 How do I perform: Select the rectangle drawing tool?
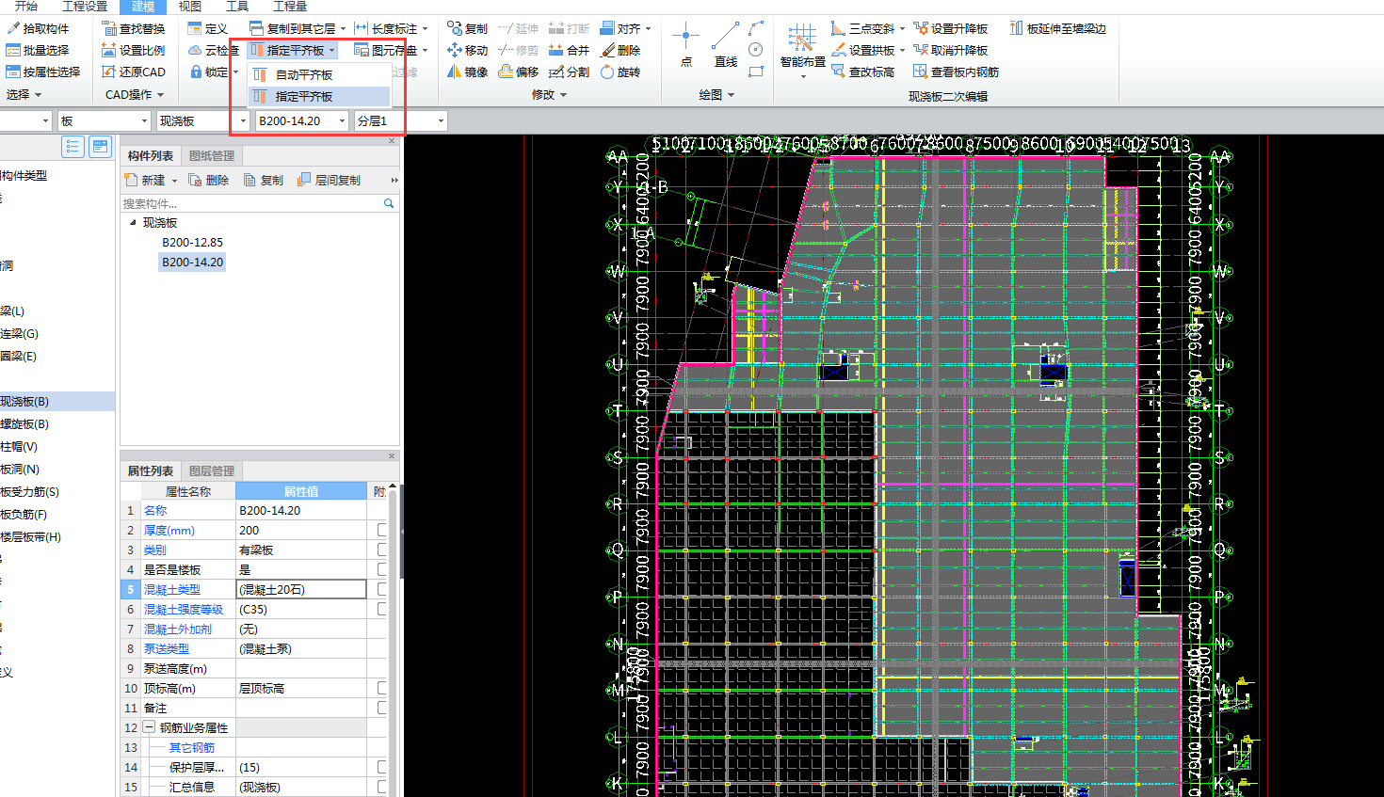[756, 72]
